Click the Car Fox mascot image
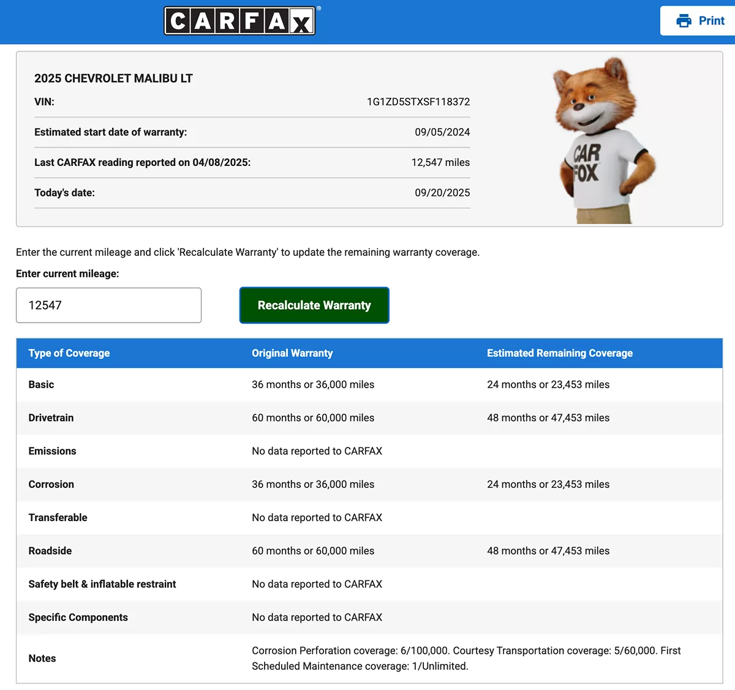Screen dimensions: 735x690 point(603,141)
